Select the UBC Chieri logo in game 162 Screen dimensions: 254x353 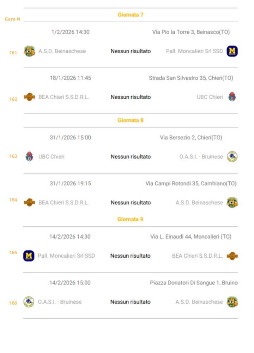point(232,97)
